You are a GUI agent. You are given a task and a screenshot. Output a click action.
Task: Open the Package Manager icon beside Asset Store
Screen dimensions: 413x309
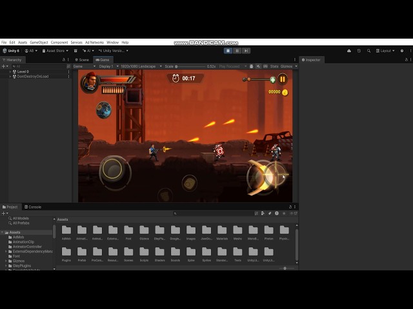76,51
